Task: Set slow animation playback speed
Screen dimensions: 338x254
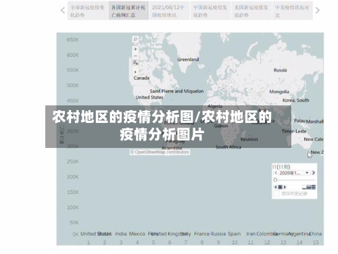Action: coord(304,188)
